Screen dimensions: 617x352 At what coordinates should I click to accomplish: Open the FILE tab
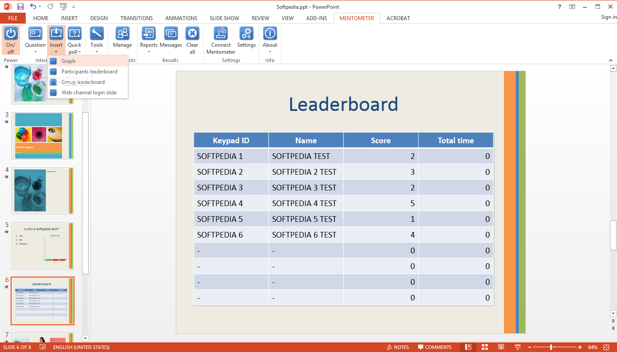[x=13, y=18]
